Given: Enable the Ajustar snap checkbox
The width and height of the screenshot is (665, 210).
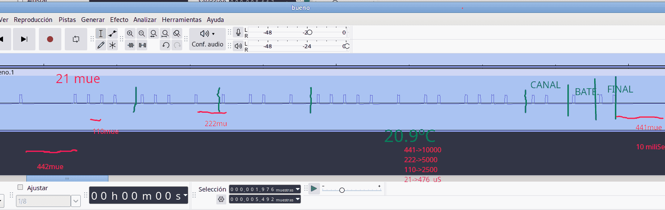Looking at the screenshot, I should click(20, 187).
